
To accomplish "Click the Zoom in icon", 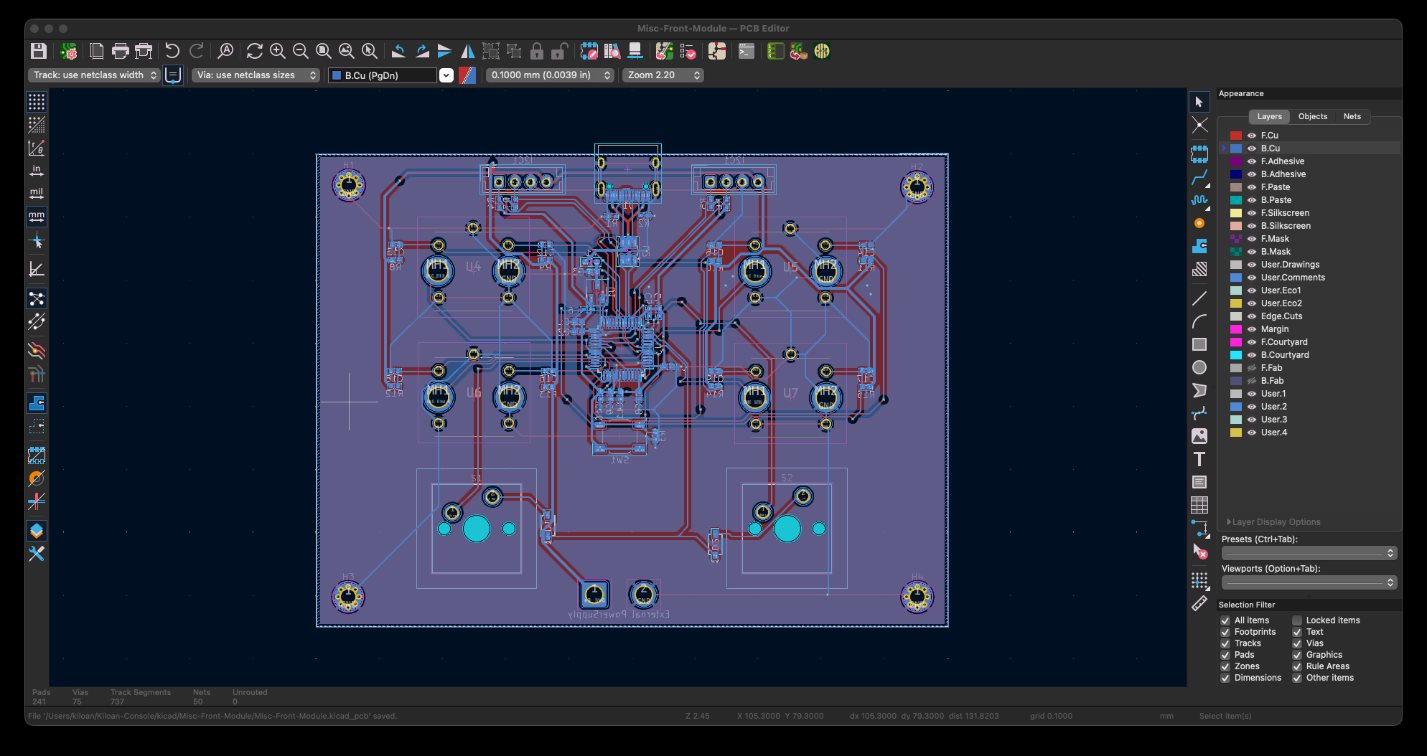I will pyautogui.click(x=278, y=51).
